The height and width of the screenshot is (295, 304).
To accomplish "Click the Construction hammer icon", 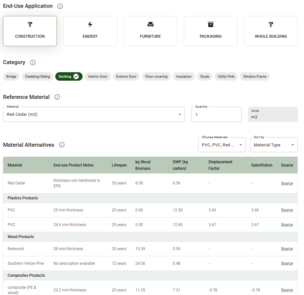I will [x=30, y=24].
